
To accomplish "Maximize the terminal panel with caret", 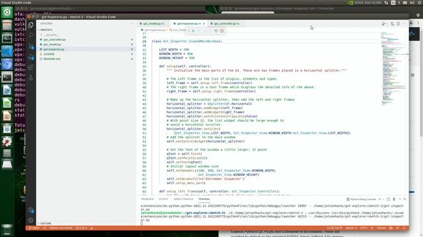I will click(400, 199).
